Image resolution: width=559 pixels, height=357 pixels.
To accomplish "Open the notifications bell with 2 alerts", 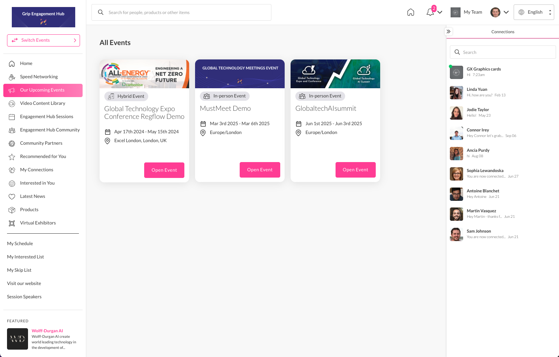I will 430,12.
